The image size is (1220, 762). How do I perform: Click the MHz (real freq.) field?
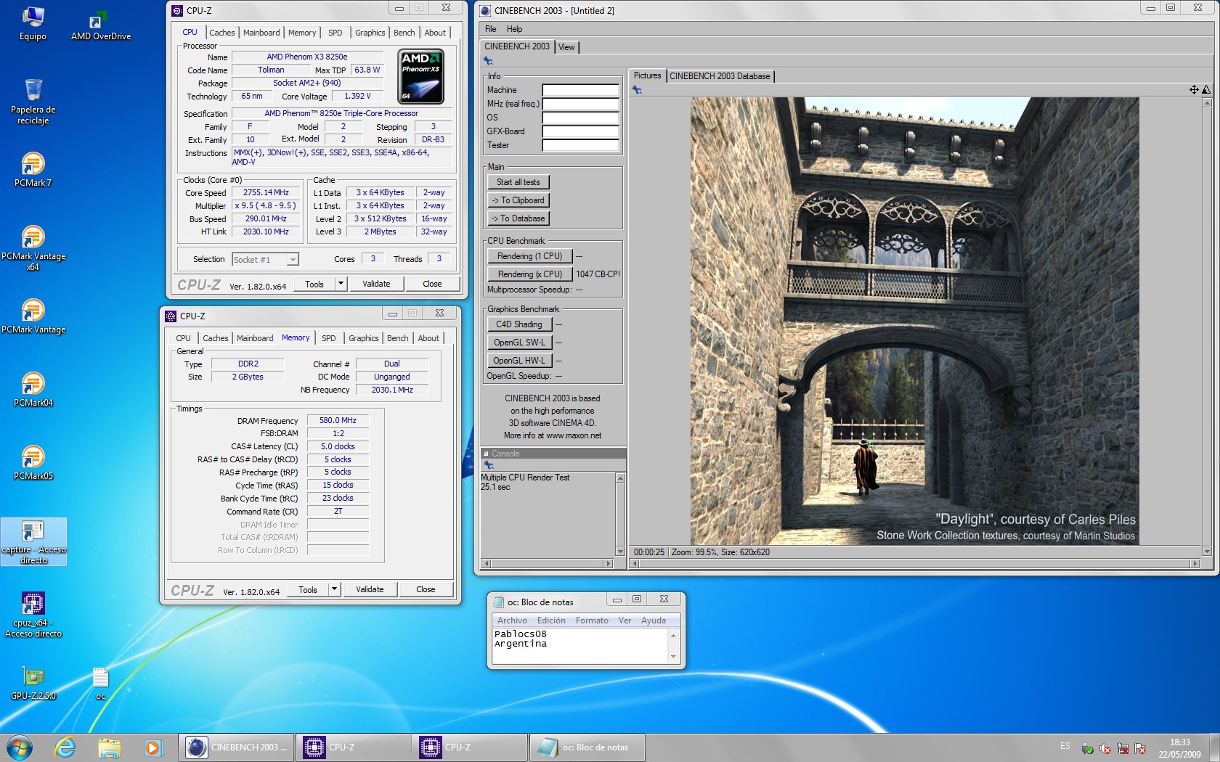(x=581, y=104)
